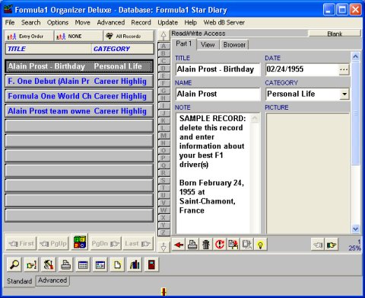Select the Advanced toolbar tab
Image resolution: width=365 pixels, height=298 pixels.
tap(52, 280)
